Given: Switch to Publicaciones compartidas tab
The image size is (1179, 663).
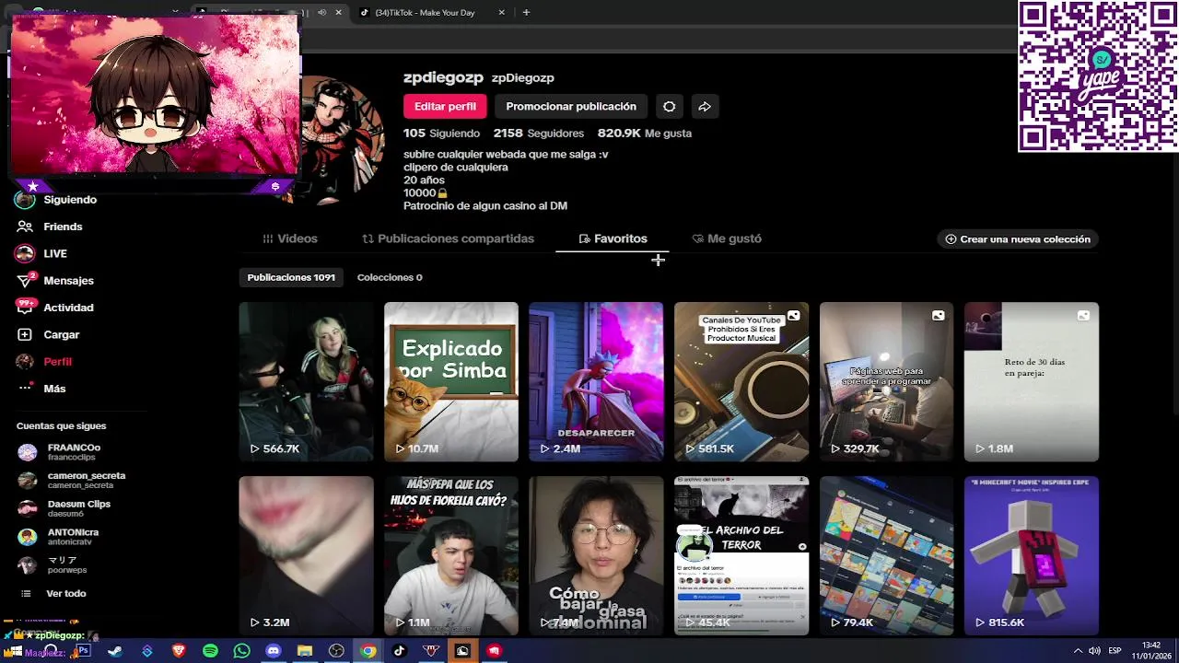Looking at the screenshot, I should coord(449,238).
